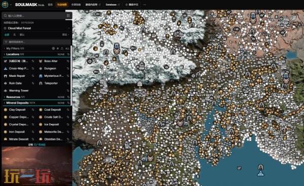This screenshot has width=304, height=186.
Task: Click the Warming Tower filter icon
Action: 6,90
